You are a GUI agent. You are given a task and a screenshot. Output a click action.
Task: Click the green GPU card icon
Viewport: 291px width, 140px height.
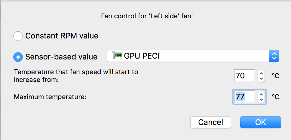(x=118, y=56)
